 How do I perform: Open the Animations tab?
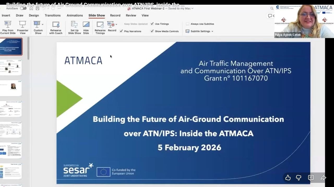[x=75, y=15]
